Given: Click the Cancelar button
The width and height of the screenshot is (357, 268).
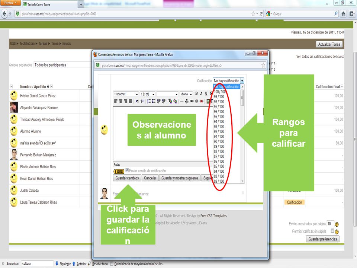Looking at the screenshot, I should (x=150, y=178).
